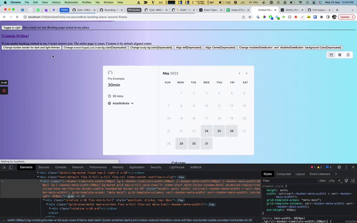The height and width of the screenshot is (223, 357).
Task: Select the inspect element picker icon
Action: point(4,167)
